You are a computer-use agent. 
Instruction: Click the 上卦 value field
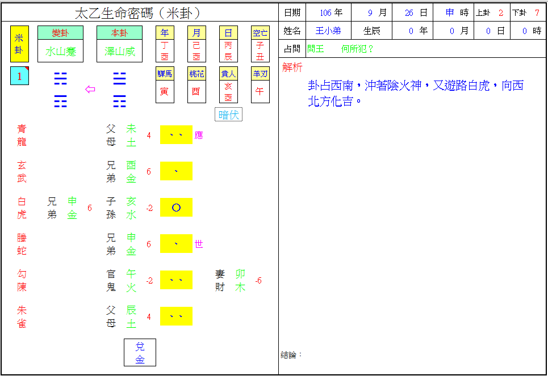pos(500,13)
